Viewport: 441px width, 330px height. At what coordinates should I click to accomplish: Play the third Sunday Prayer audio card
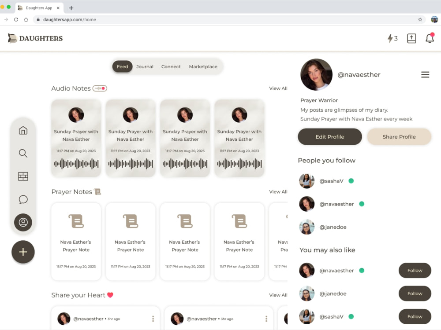pyautogui.click(x=185, y=138)
